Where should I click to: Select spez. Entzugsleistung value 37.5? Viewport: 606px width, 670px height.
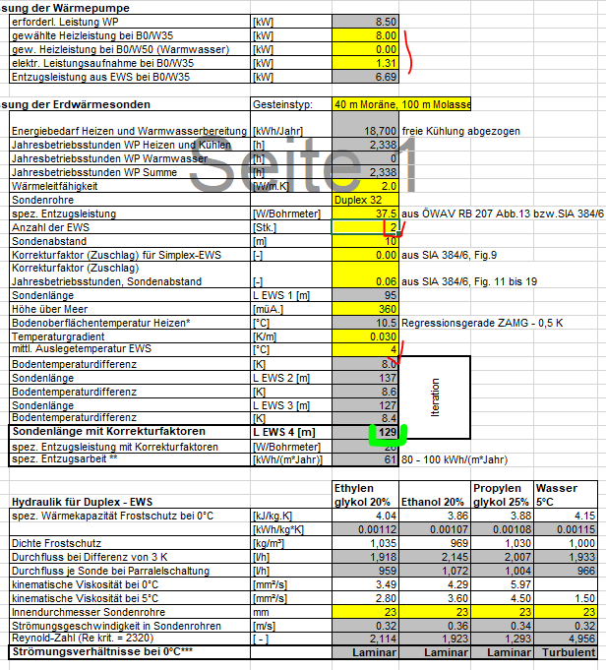(x=365, y=213)
